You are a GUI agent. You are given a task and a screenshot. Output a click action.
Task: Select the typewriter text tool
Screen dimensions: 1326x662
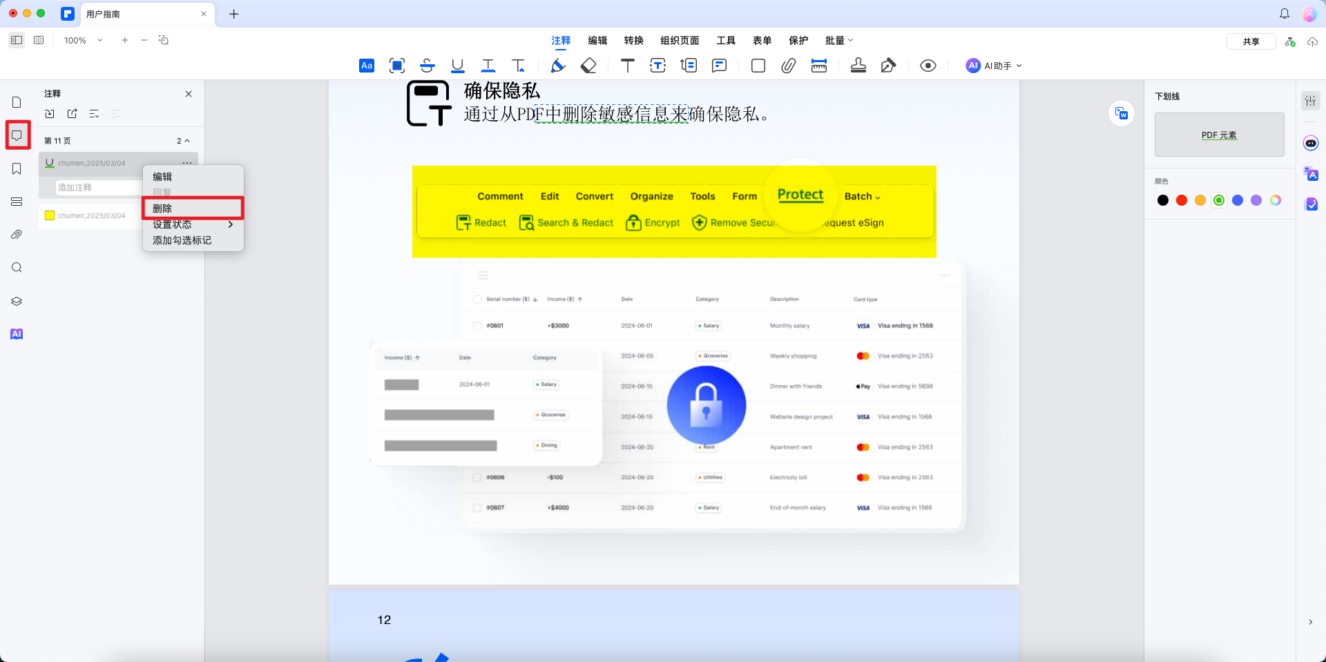[x=628, y=66]
